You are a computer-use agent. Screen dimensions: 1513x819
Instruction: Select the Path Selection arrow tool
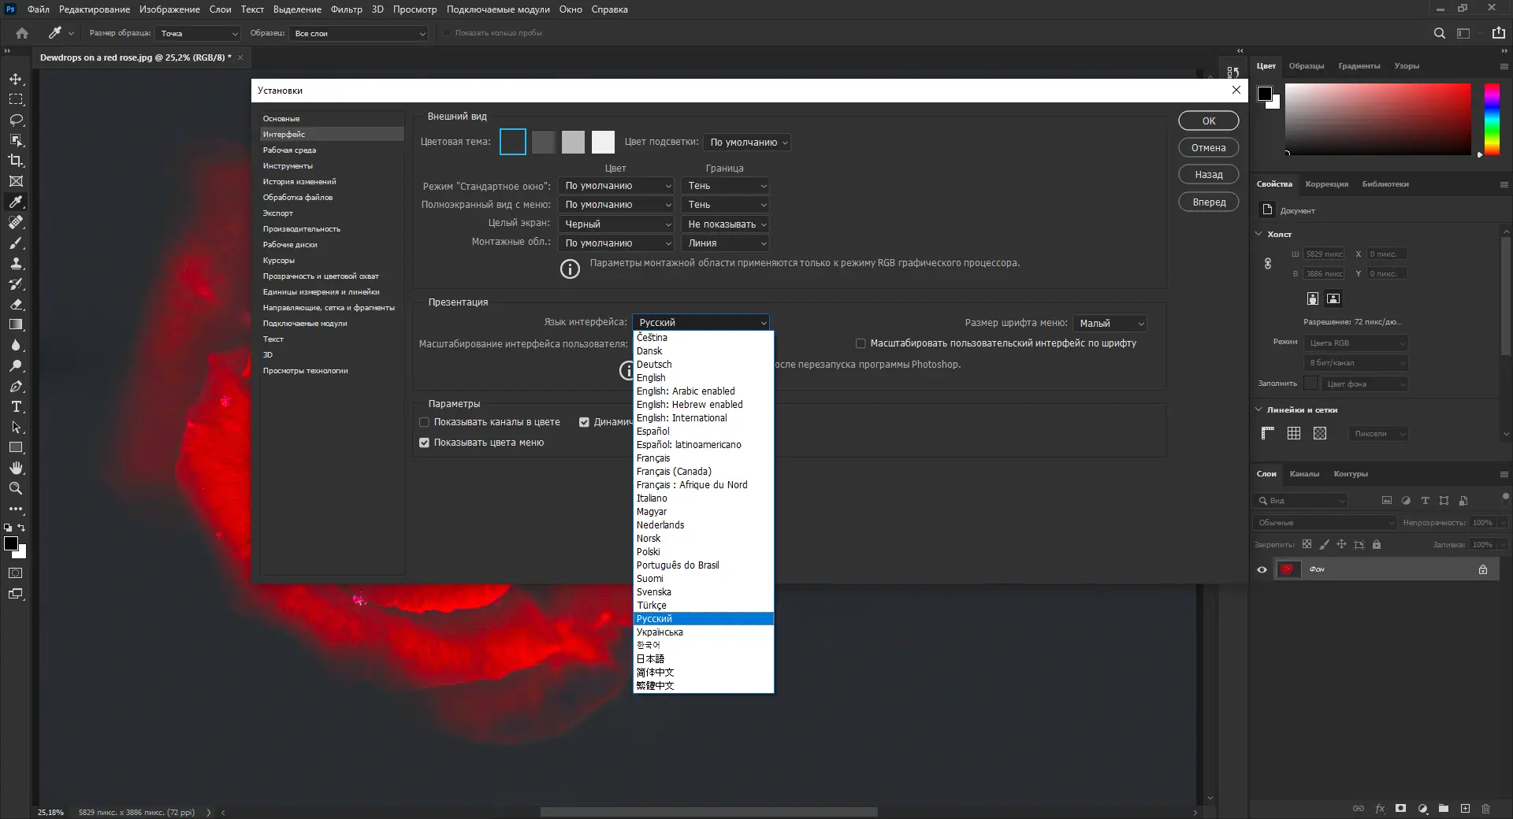tap(16, 427)
